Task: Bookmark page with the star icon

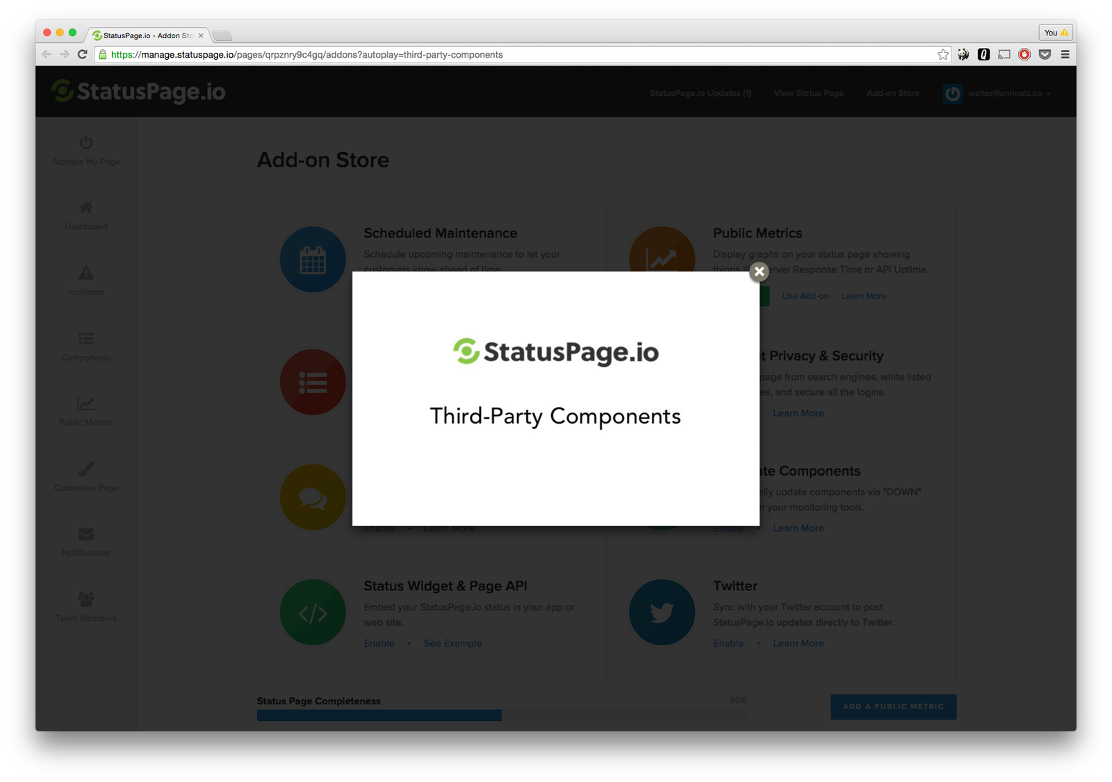Action: (942, 54)
